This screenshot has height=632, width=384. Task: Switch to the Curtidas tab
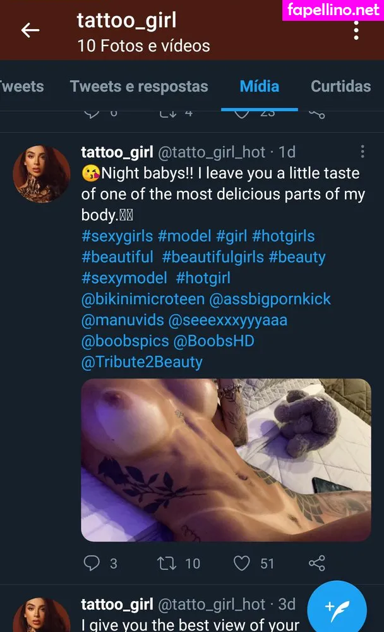(340, 87)
